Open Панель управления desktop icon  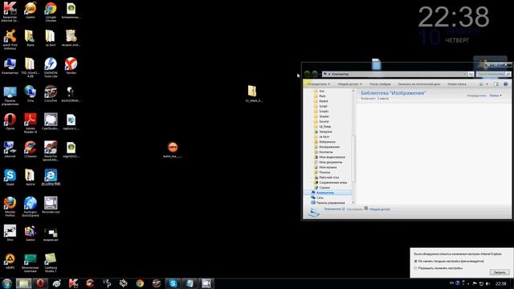[x=10, y=95]
